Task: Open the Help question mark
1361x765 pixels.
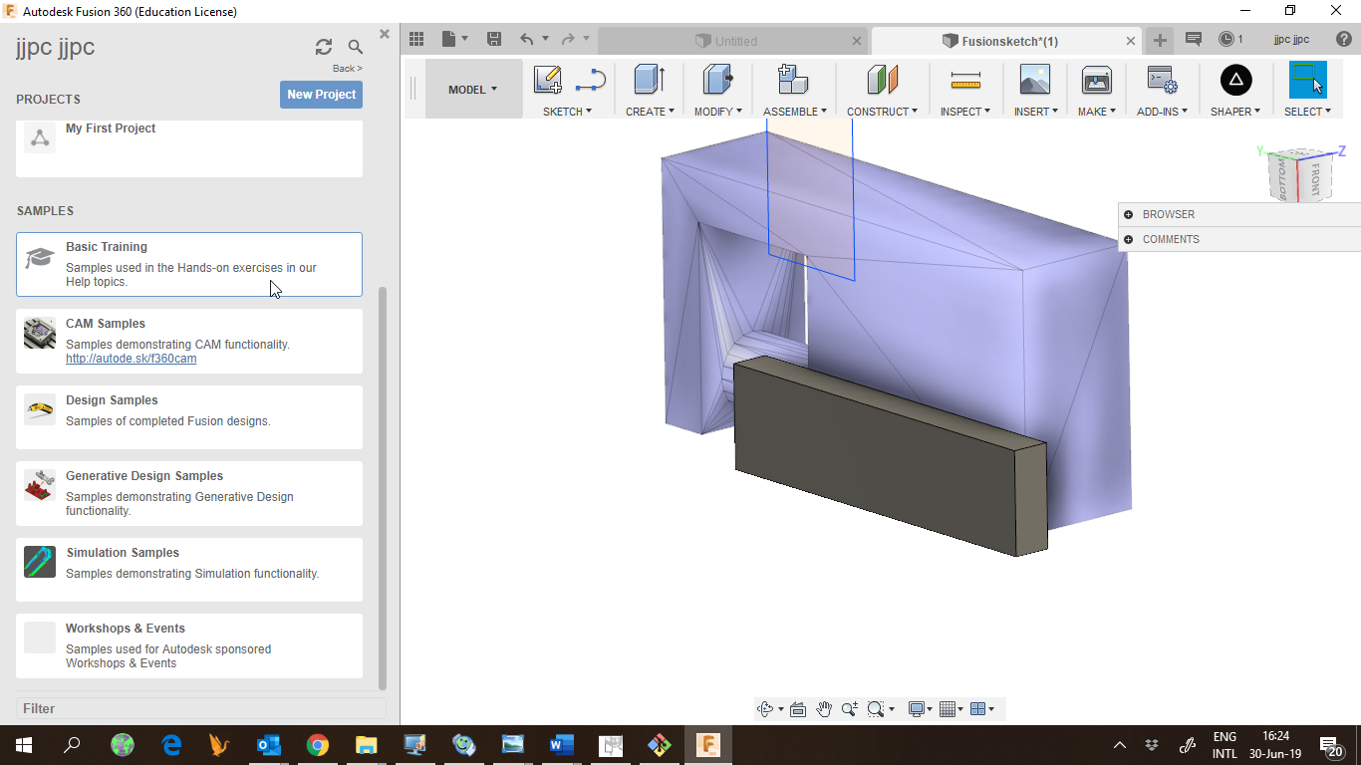Action: 1344,40
